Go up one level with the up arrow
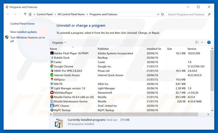Image resolution: width=218 pixels, height=133 pixels. coord(25,14)
